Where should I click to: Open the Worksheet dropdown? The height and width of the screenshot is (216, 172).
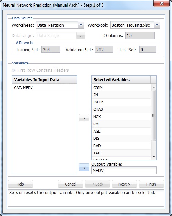[x=81, y=25]
